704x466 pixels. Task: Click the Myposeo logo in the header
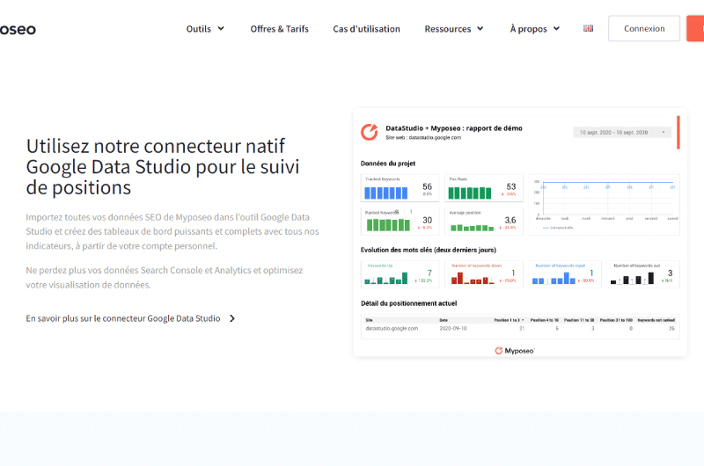tap(18, 29)
